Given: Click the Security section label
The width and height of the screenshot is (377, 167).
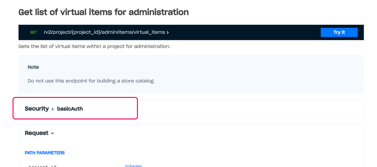Looking at the screenshot, I should coord(37,109).
